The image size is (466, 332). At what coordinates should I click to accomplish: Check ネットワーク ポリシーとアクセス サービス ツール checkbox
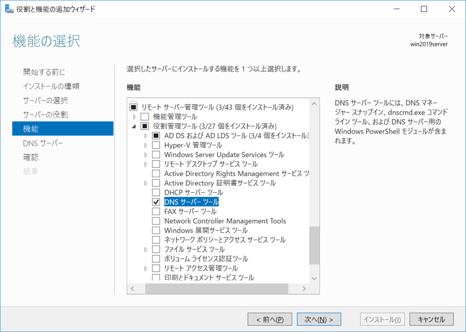pyautogui.click(x=156, y=240)
